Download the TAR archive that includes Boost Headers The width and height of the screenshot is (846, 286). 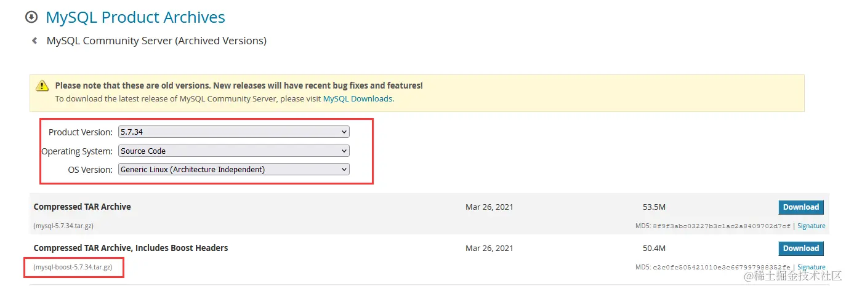[x=801, y=248]
